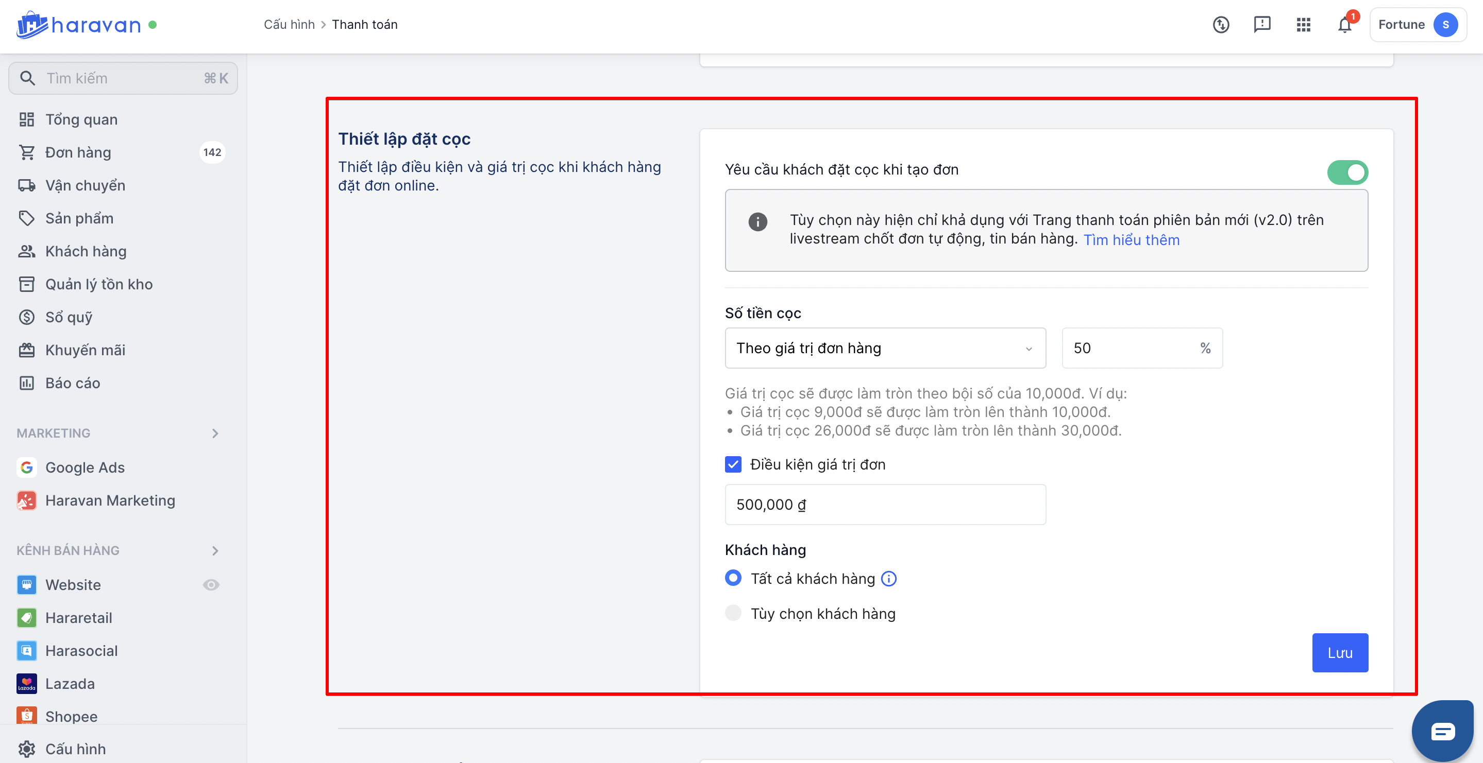This screenshot has width=1483, height=763.
Task: Click the info icon beside Tất cả khách hàng
Action: 889,578
